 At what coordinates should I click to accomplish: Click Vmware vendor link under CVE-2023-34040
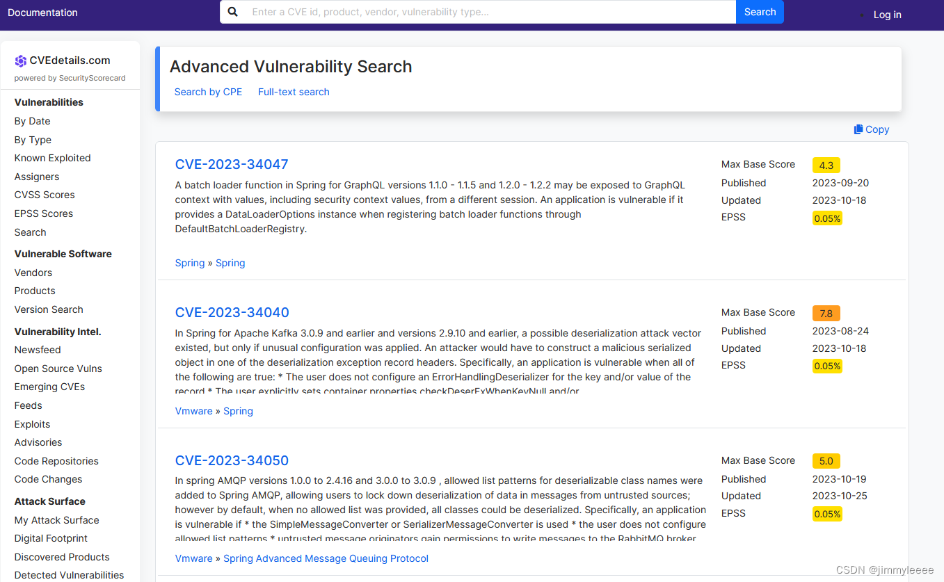pyautogui.click(x=194, y=411)
